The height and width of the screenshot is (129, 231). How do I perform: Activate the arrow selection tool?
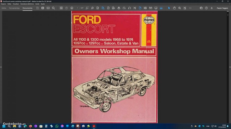pos(169,8)
